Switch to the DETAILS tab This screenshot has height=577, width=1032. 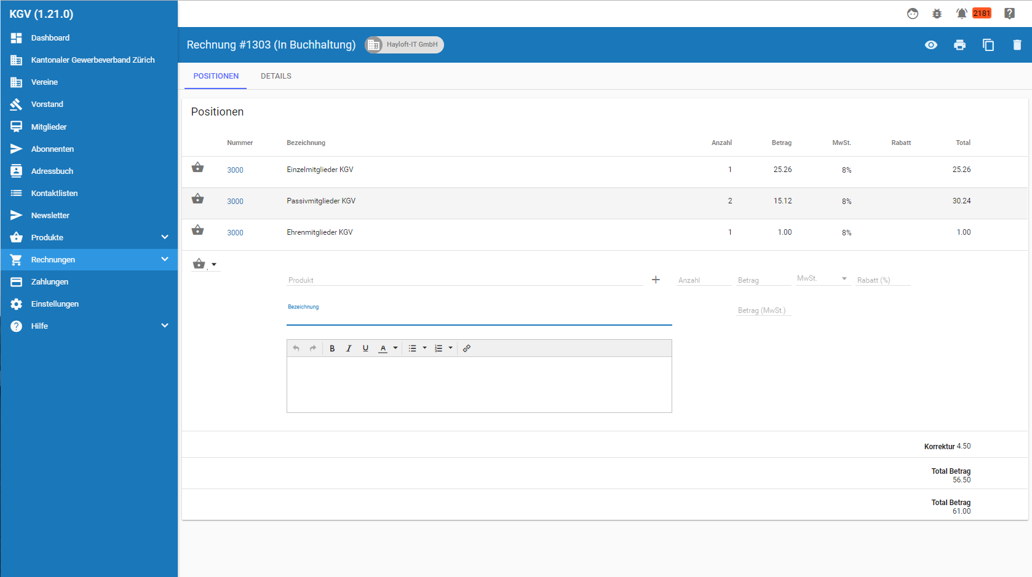pyautogui.click(x=276, y=76)
